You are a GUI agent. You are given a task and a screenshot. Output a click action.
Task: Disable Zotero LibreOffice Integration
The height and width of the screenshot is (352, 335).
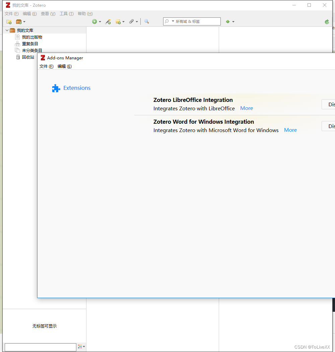tap(329, 104)
